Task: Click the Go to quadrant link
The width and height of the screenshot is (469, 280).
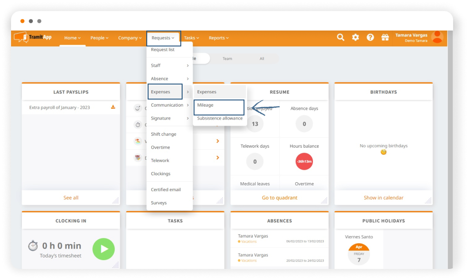Action: tap(279, 198)
